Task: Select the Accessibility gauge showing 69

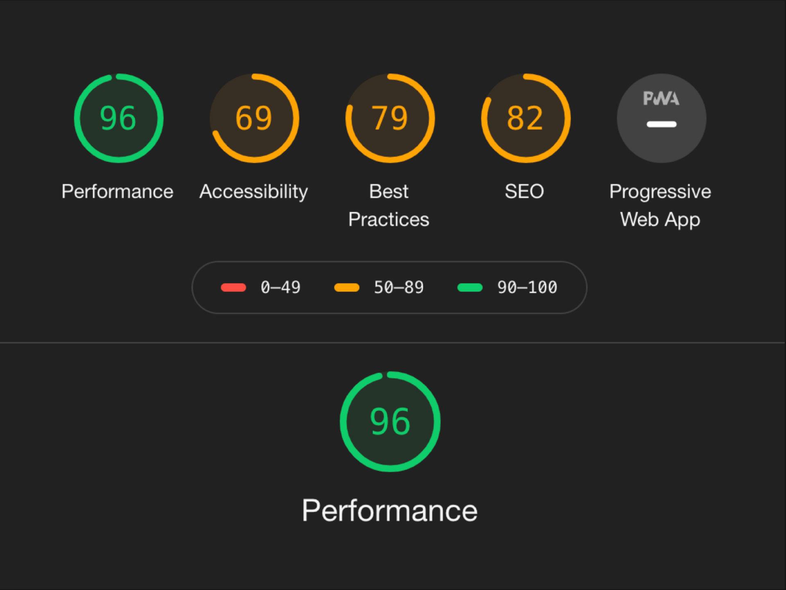Action: pos(254,118)
